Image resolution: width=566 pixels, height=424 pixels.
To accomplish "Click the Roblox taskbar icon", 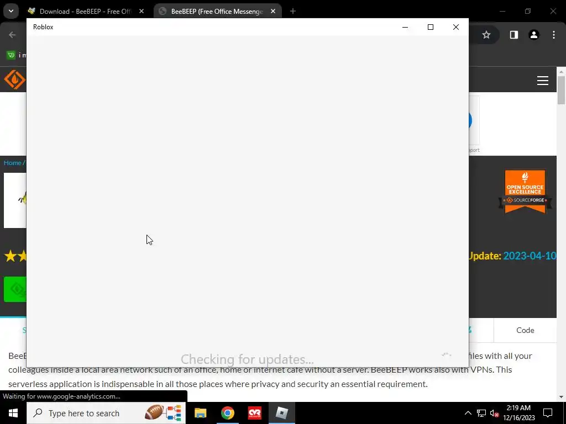I will tap(281, 413).
